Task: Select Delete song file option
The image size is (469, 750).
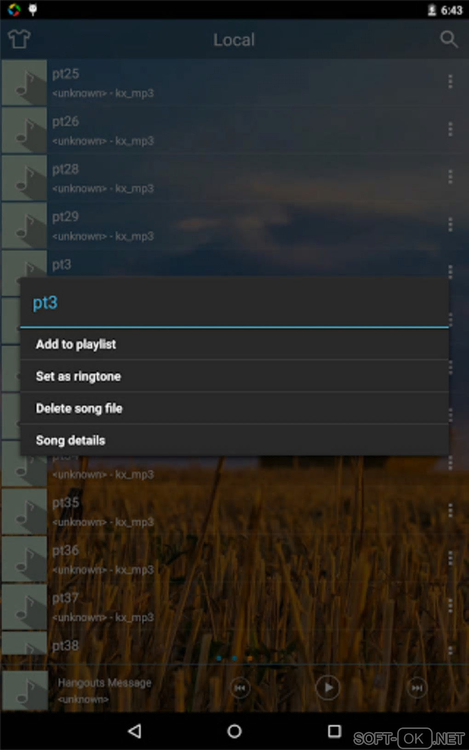Action: [x=234, y=408]
